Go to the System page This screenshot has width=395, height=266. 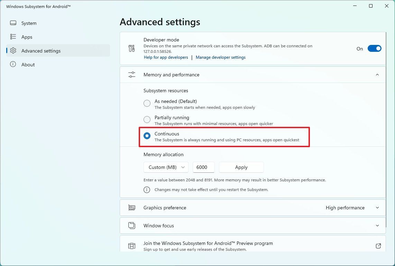(x=29, y=23)
